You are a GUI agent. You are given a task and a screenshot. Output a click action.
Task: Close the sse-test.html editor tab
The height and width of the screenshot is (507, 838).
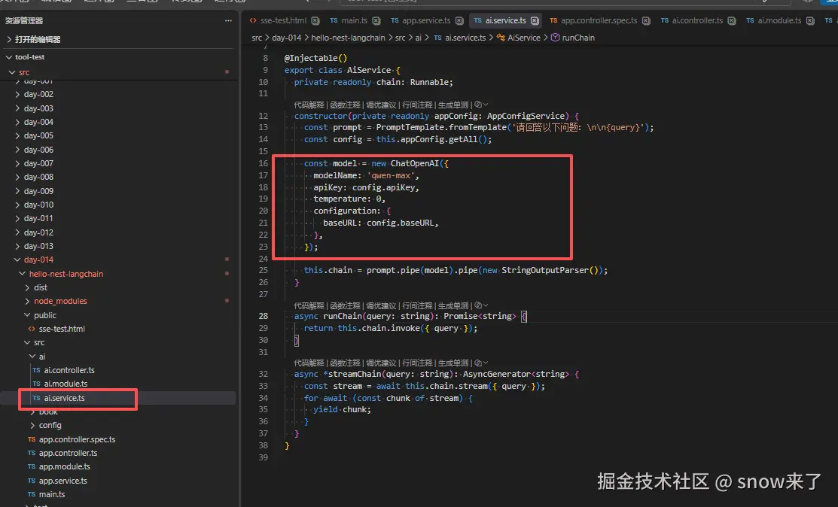pyautogui.click(x=315, y=21)
